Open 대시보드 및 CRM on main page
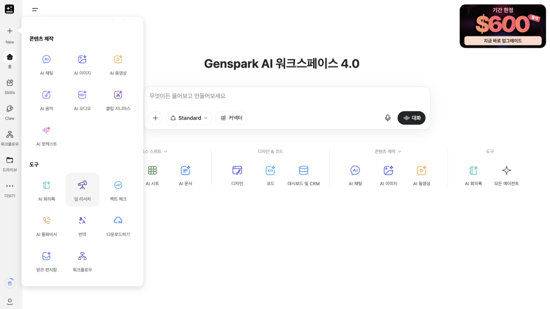Image resolution: width=550 pixels, height=309 pixels. 303,175
